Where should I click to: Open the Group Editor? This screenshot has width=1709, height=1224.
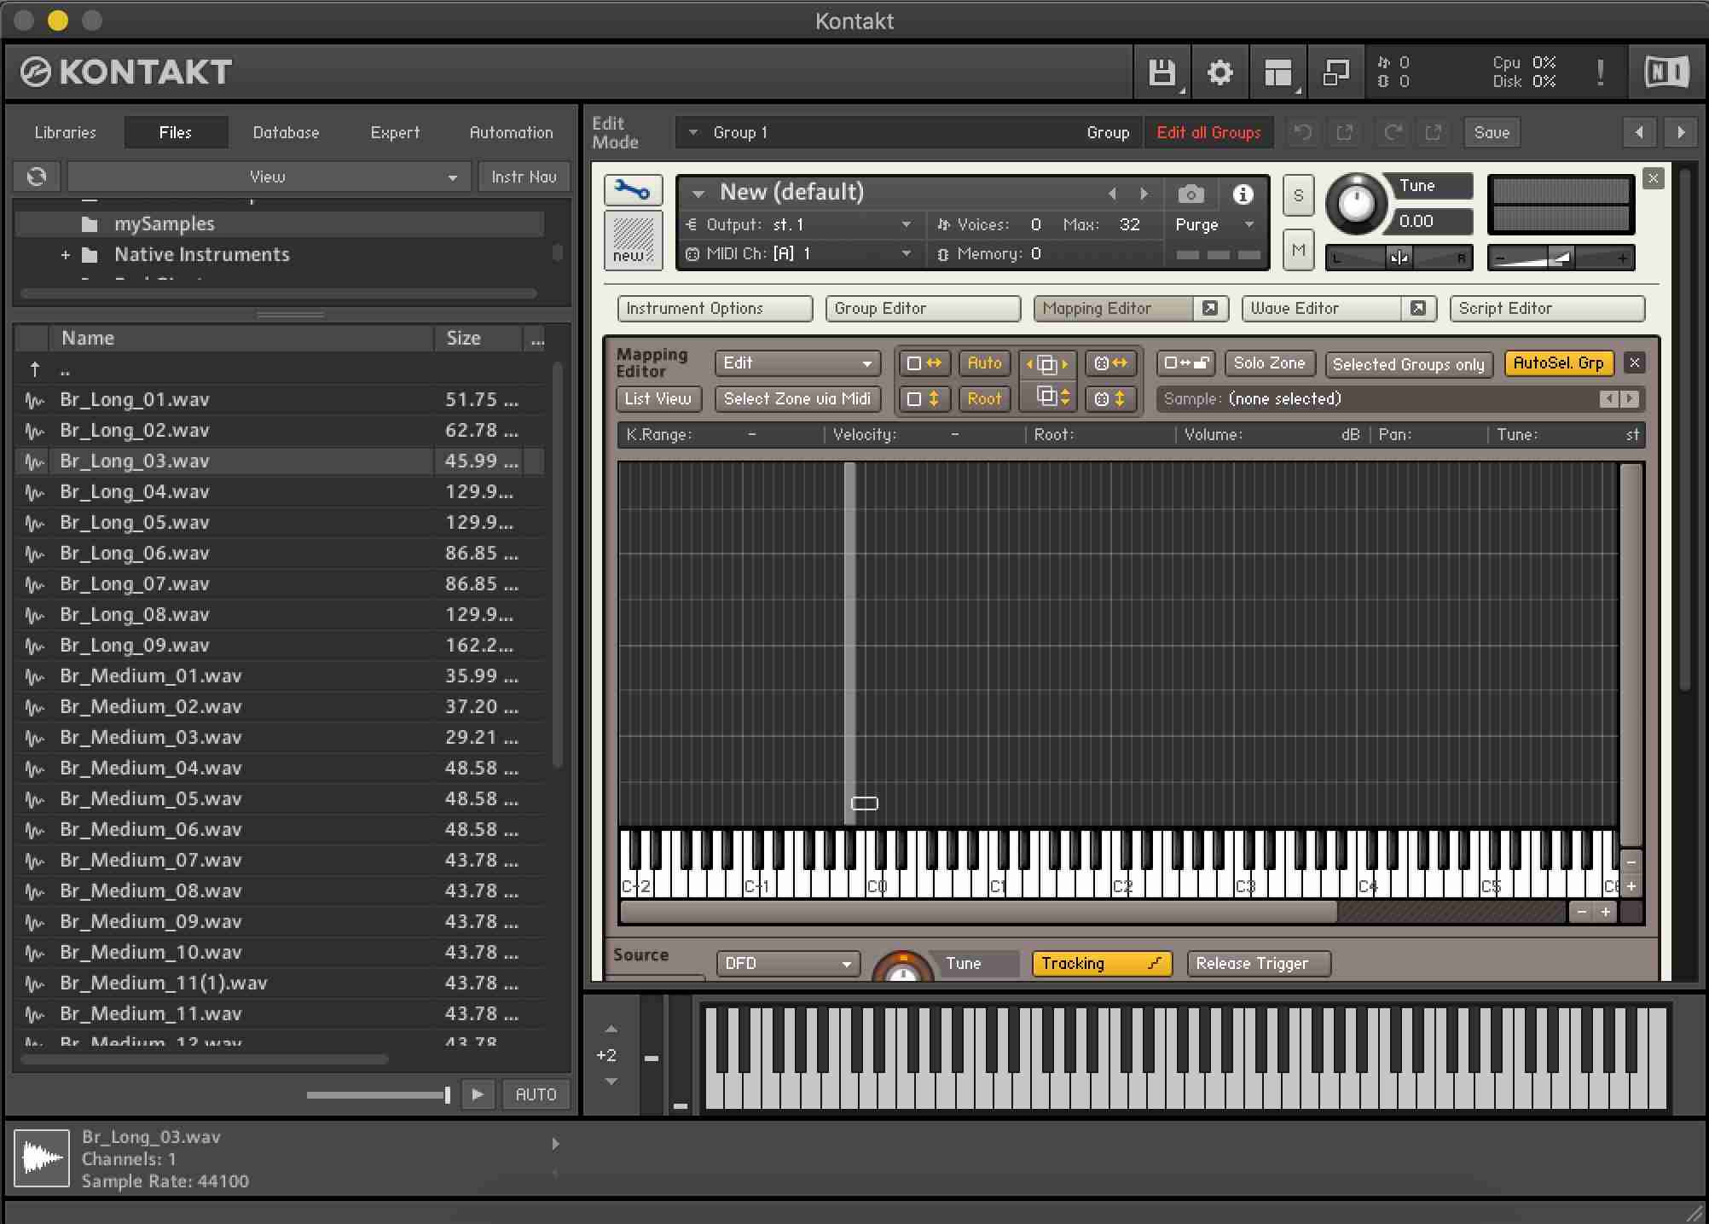pyautogui.click(x=923, y=309)
